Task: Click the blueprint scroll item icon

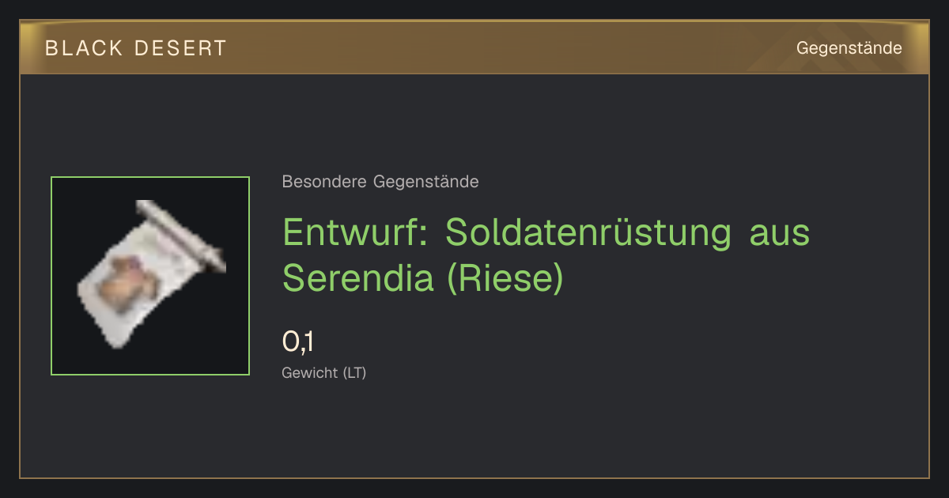Action: tap(150, 275)
